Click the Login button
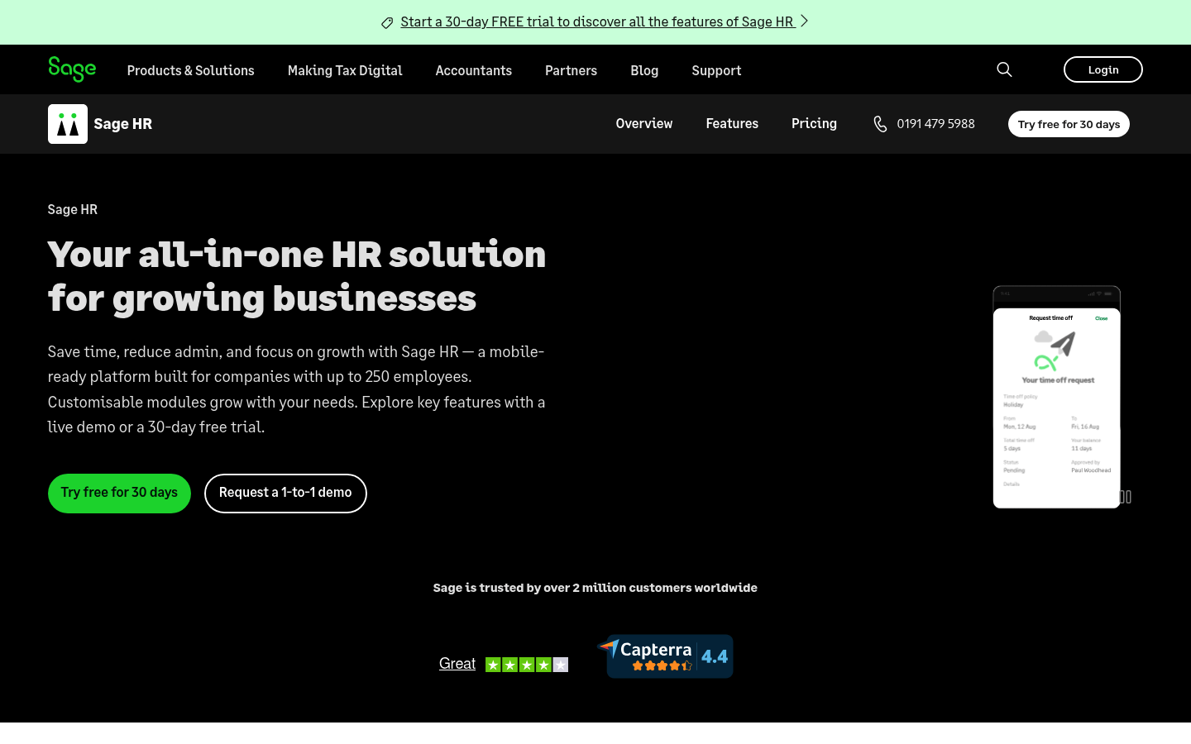 coord(1103,69)
